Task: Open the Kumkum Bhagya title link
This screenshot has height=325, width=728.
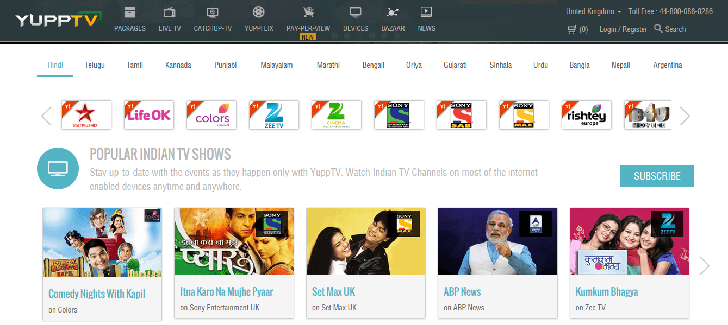Action: [607, 292]
